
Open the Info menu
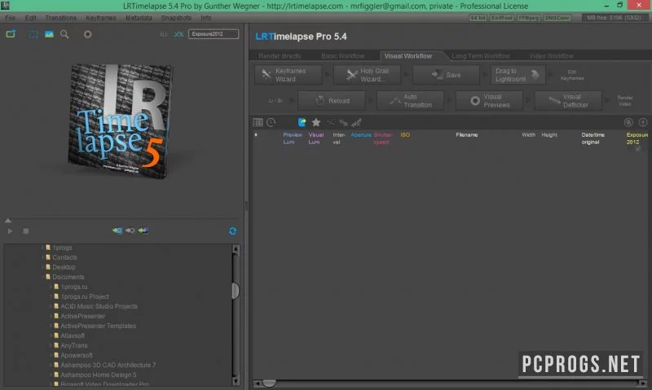[x=206, y=18]
